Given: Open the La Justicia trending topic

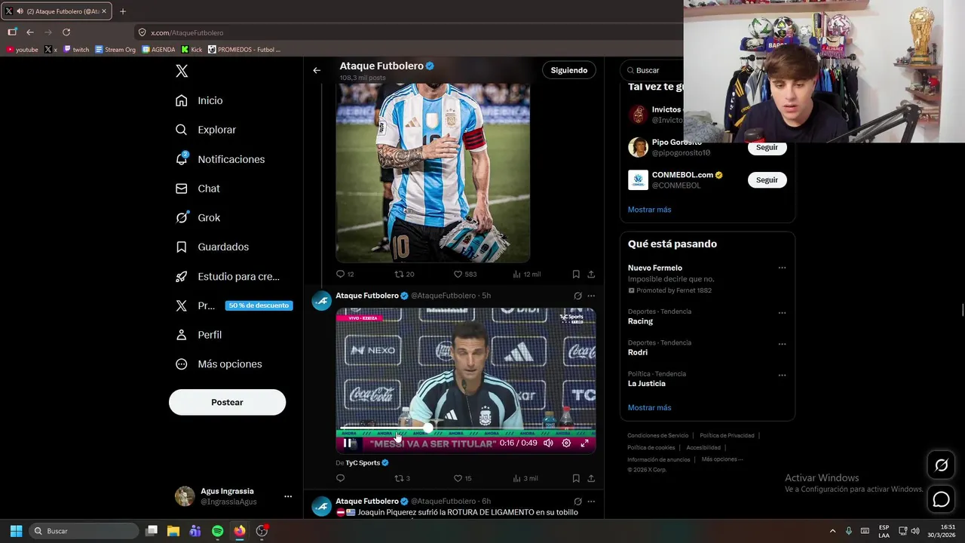Looking at the screenshot, I should click(647, 383).
